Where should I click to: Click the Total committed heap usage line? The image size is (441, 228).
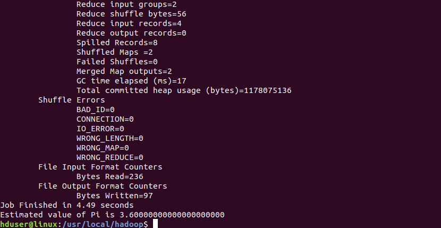click(x=184, y=90)
